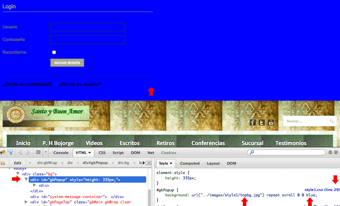This screenshot has height=206, width=340.
Task: Switch to the CSS tab
Action: coord(102,153)
